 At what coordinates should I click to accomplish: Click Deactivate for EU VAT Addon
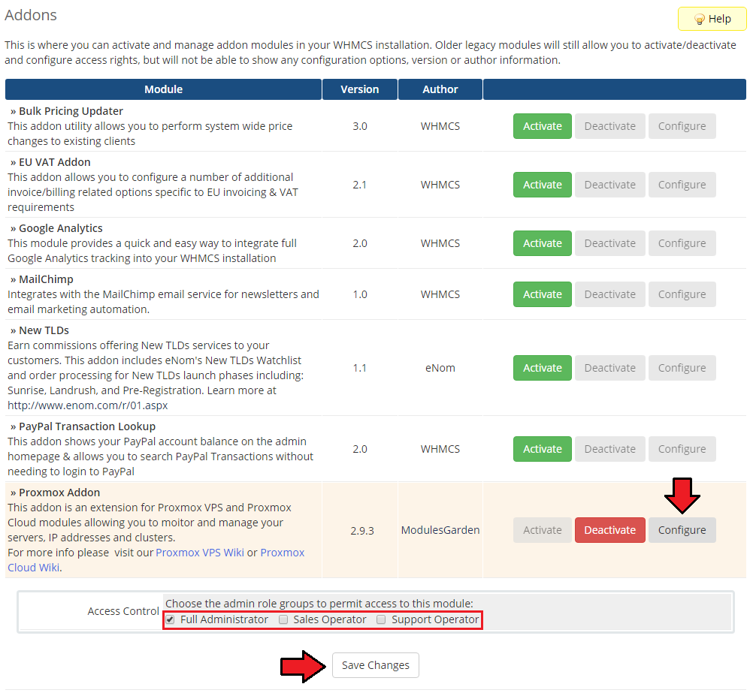point(610,185)
